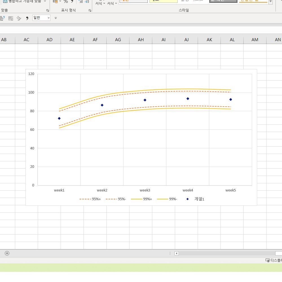Click the comma style icon in ribbon
The height and width of the screenshot is (282, 282).
72,1
